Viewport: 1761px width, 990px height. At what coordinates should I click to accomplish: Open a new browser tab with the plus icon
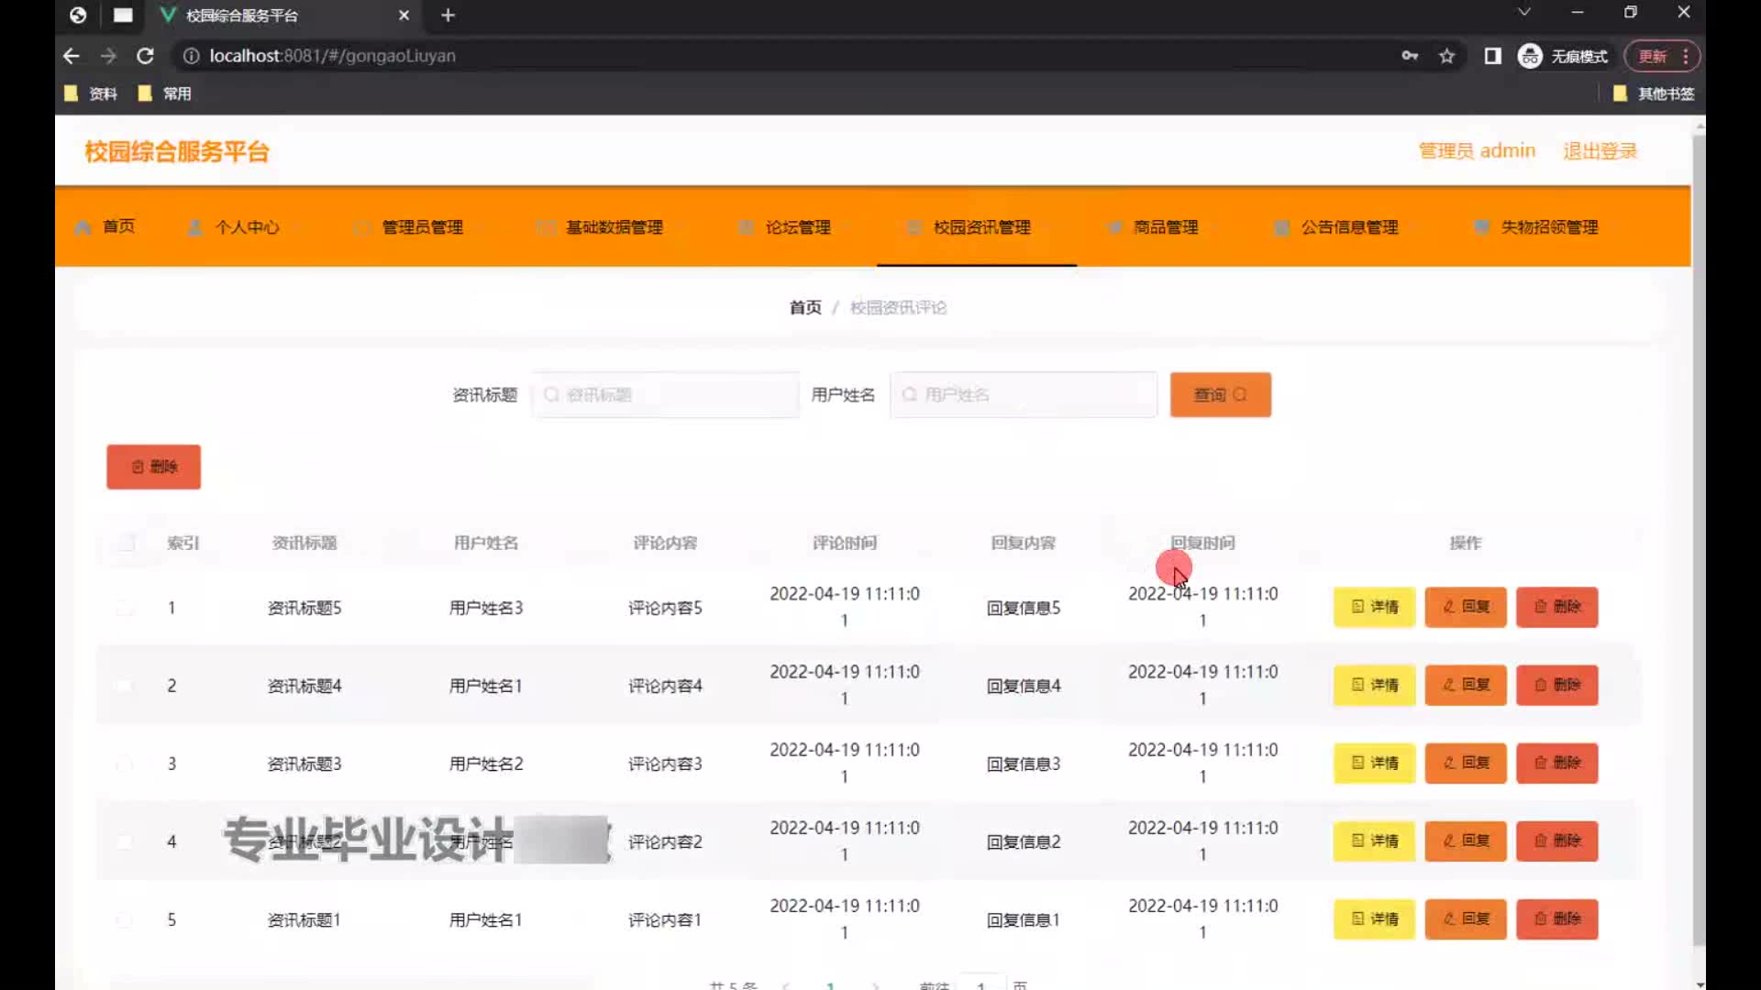(x=448, y=16)
